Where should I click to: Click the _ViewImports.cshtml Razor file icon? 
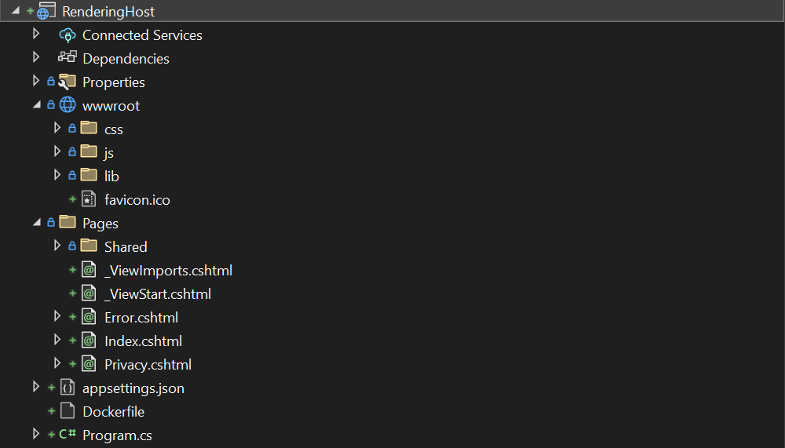click(x=89, y=270)
